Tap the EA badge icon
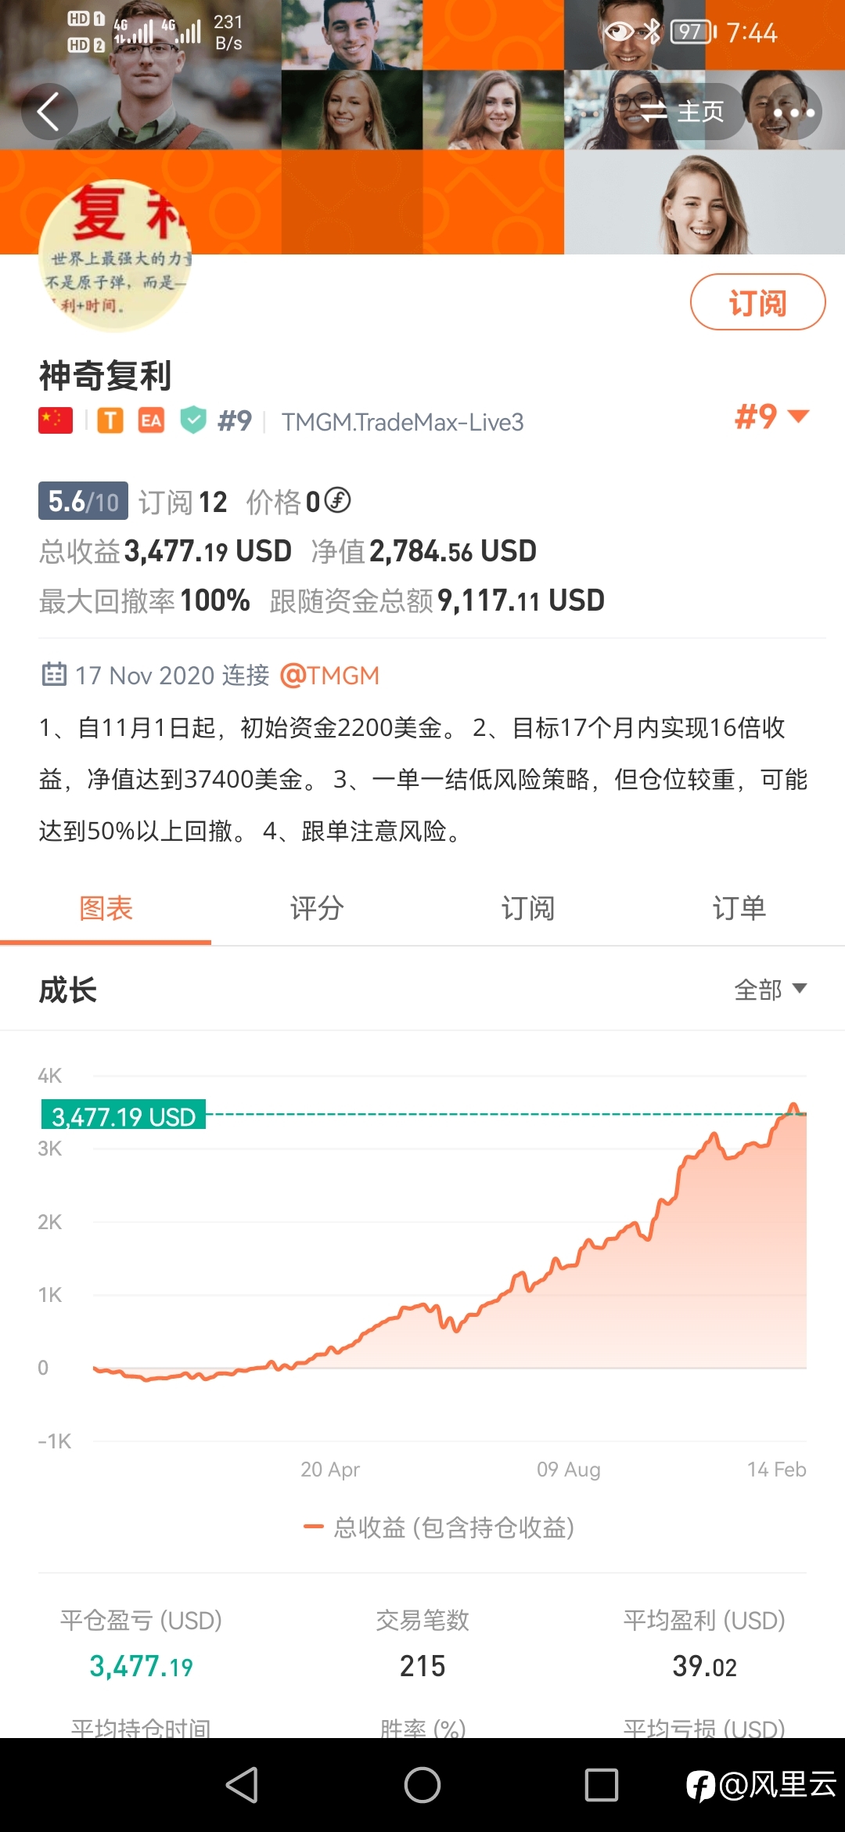The height and width of the screenshot is (1832, 845). [151, 420]
